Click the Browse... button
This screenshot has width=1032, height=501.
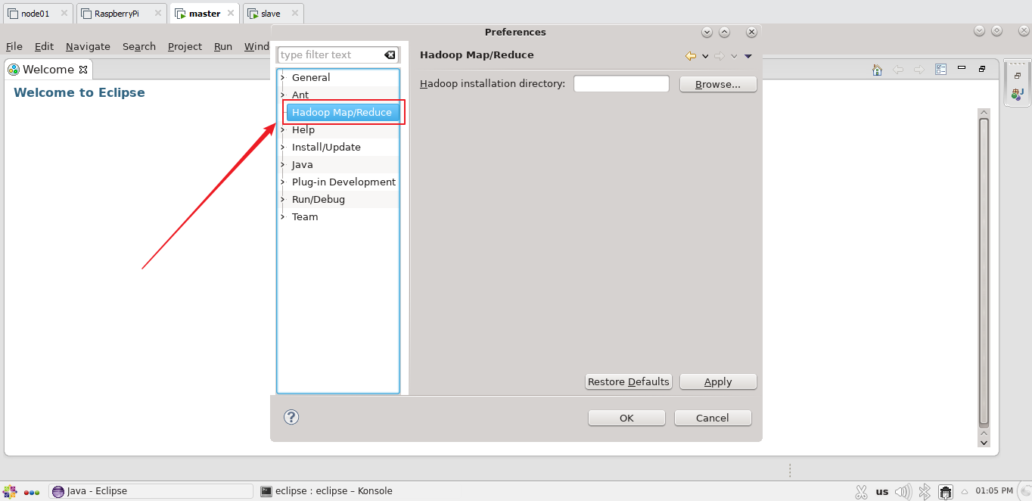(x=718, y=84)
